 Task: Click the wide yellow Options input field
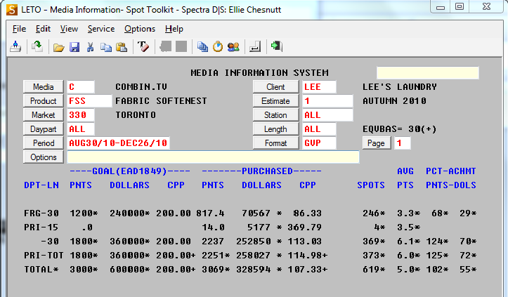[213, 157]
